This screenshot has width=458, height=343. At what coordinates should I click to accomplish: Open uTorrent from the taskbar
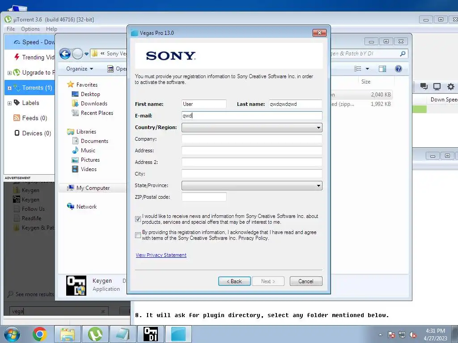tap(95, 334)
